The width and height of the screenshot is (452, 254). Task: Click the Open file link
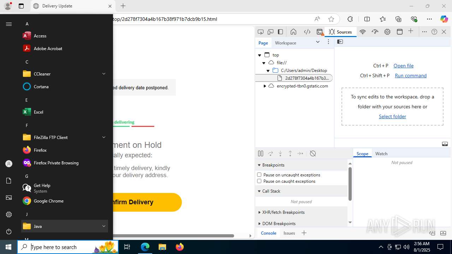coord(403,66)
